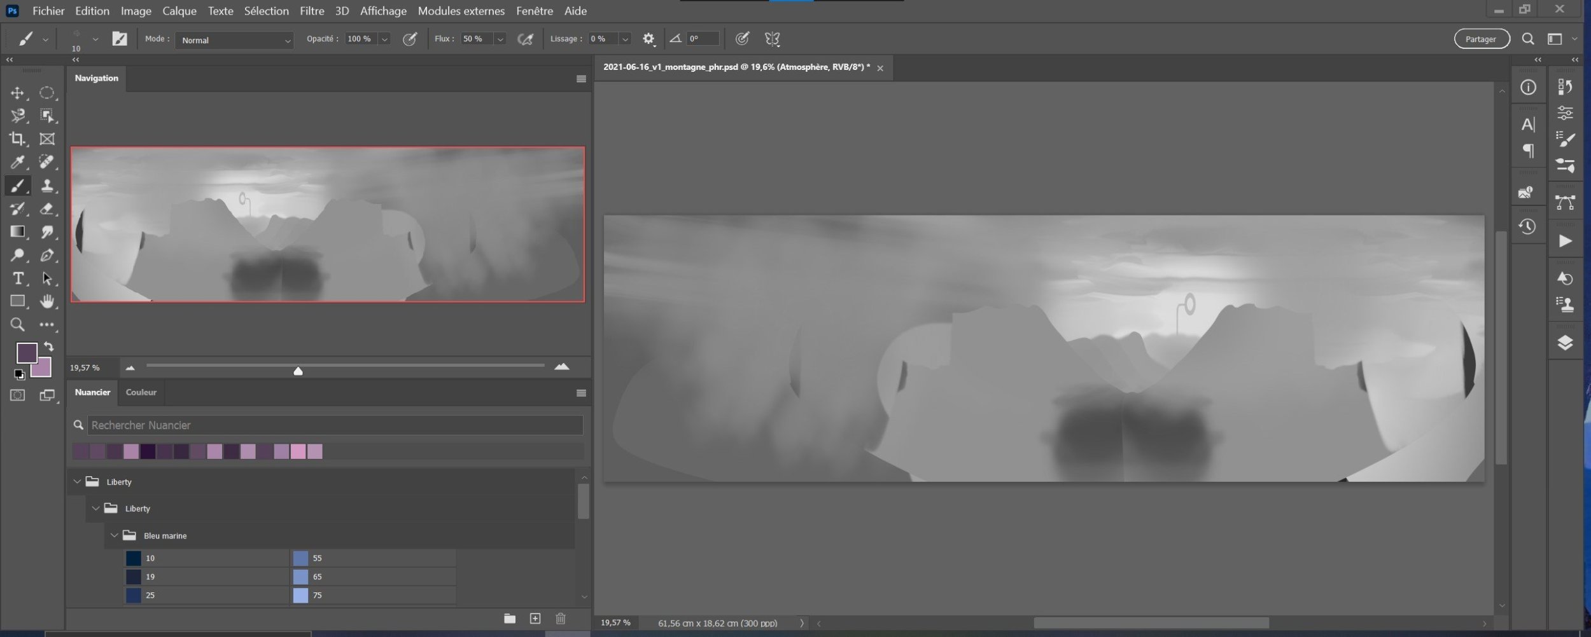Open the blend Mode dropdown
1591x637 pixels.
(x=234, y=40)
